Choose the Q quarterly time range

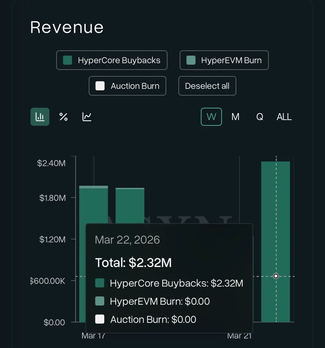pos(260,117)
